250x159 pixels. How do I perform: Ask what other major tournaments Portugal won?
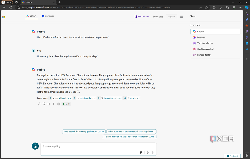(x=131, y=132)
